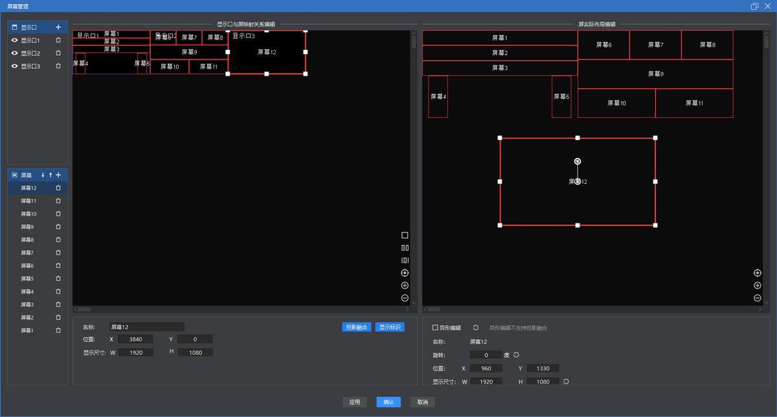This screenshot has width=777, height=417.
Task: Click the W field showing 1920 in mapping panel
Action: [136, 352]
